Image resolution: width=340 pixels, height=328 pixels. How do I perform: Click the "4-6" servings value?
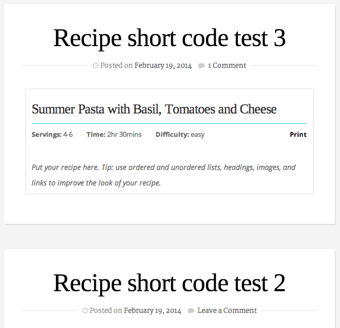(x=68, y=135)
